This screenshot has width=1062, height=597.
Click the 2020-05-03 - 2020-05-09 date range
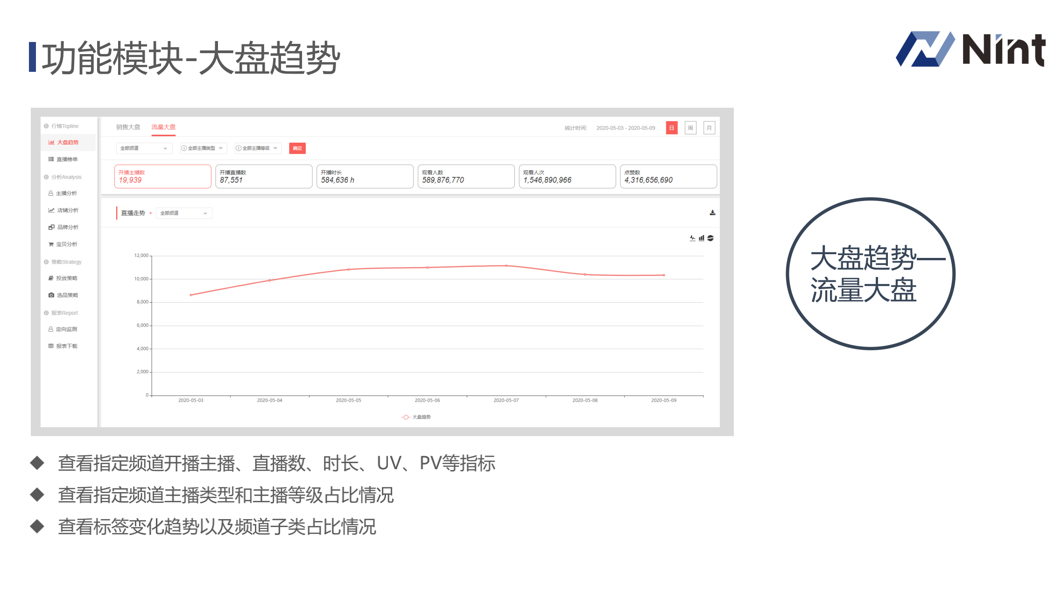[x=625, y=128]
